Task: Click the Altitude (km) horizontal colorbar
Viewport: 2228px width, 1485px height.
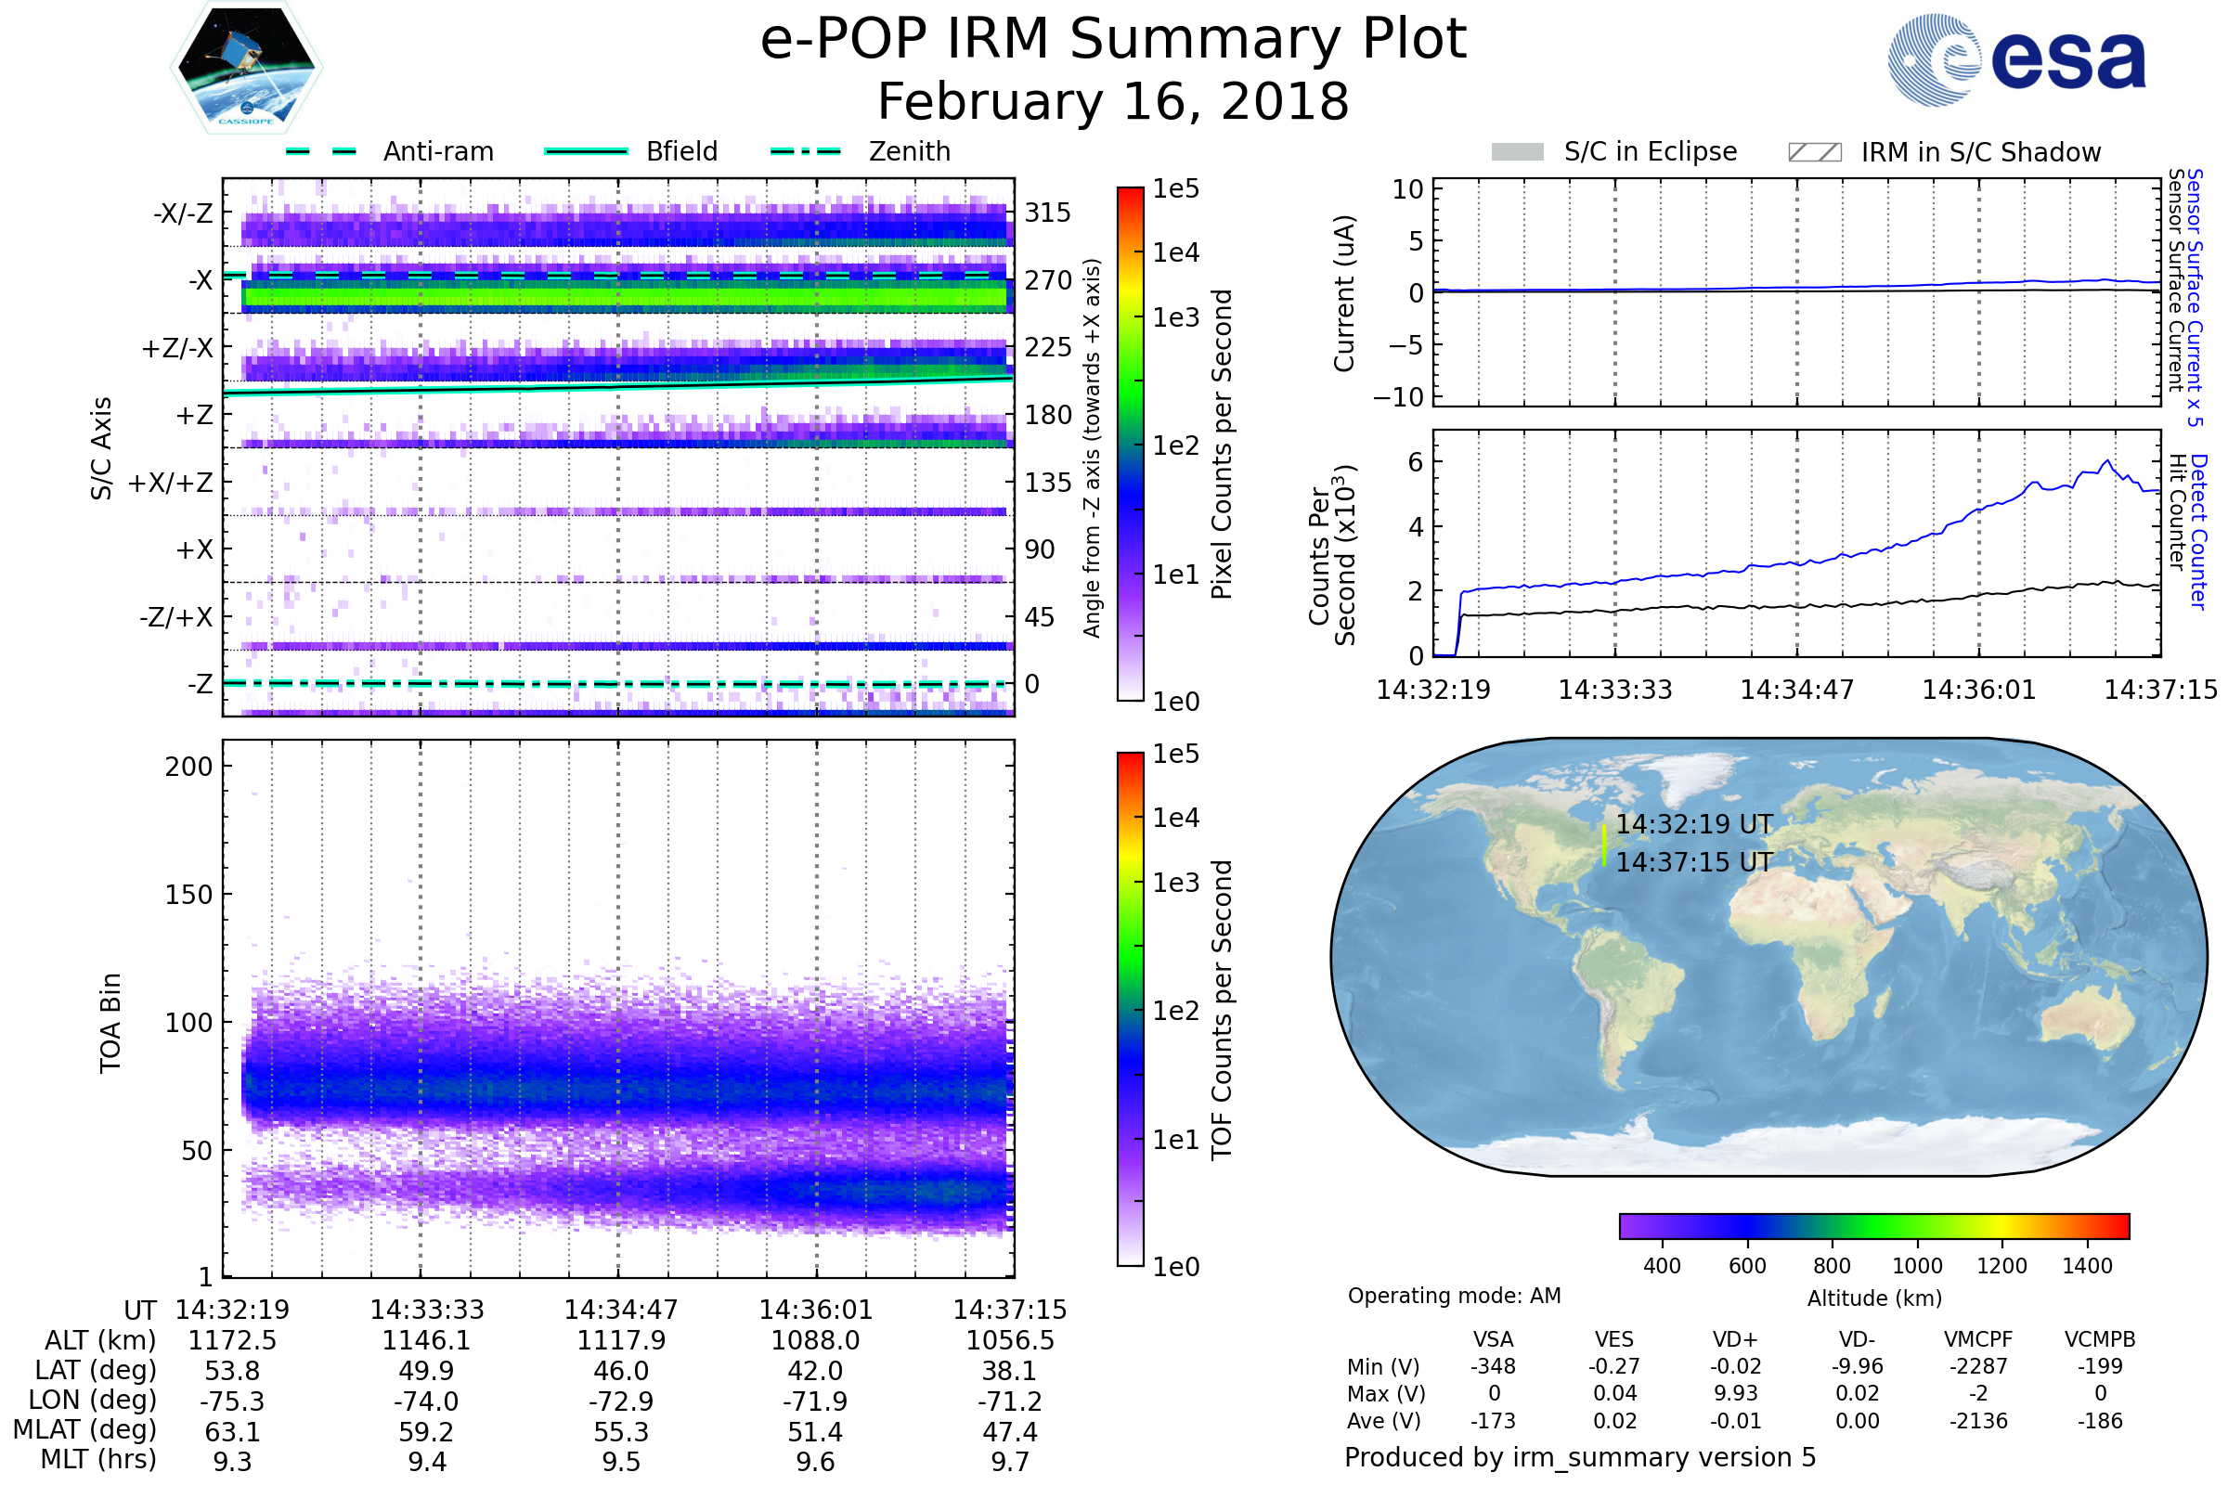Action: click(1873, 1225)
